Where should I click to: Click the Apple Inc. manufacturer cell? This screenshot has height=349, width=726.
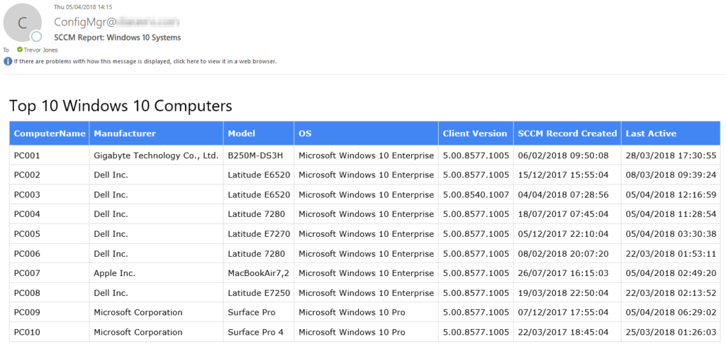pos(157,273)
